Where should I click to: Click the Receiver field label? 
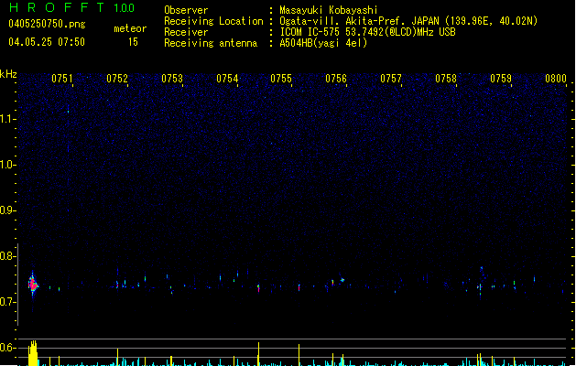(x=186, y=32)
